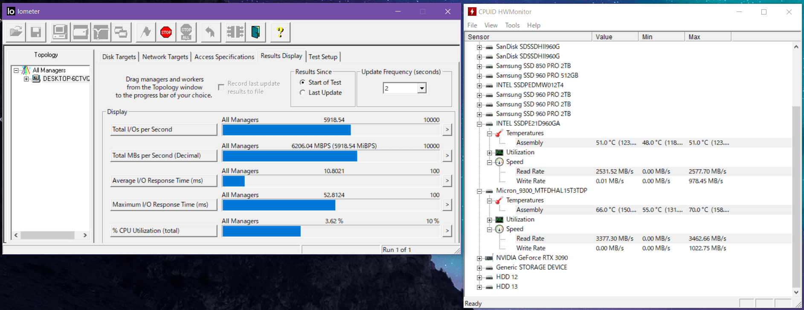The height and width of the screenshot is (310, 804).
Task: Click Maximum I/O Response Time (ms) button
Action: [x=164, y=205]
